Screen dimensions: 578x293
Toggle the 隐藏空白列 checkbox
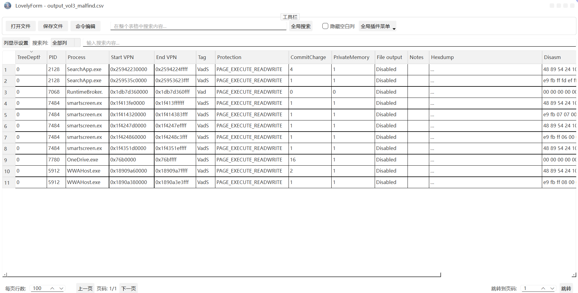click(x=325, y=26)
